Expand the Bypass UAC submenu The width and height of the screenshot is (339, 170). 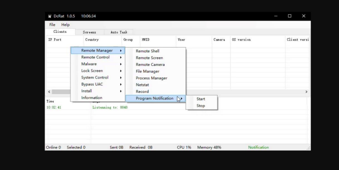click(98, 84)
